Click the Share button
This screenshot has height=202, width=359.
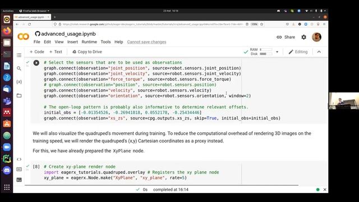[x=286, y=37]
